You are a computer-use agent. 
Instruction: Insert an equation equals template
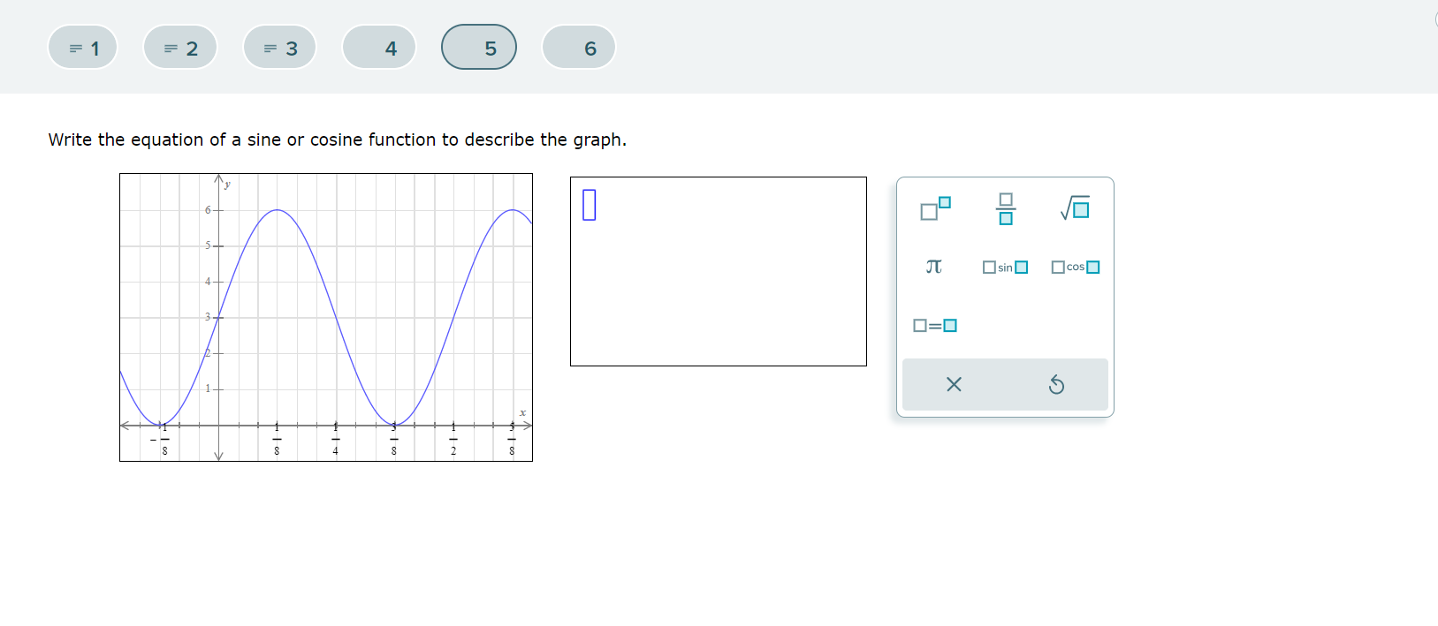point(935,326)
